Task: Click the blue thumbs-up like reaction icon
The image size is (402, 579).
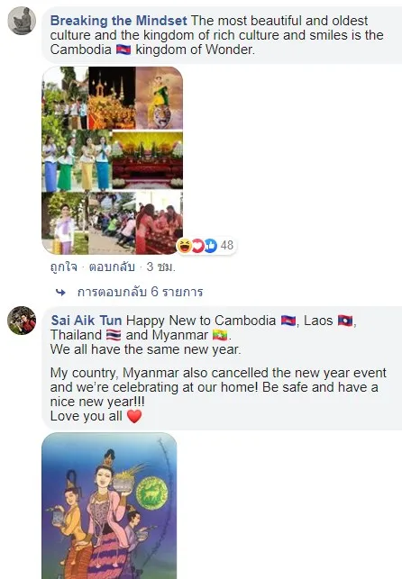Action: click(x=211, y=246)
